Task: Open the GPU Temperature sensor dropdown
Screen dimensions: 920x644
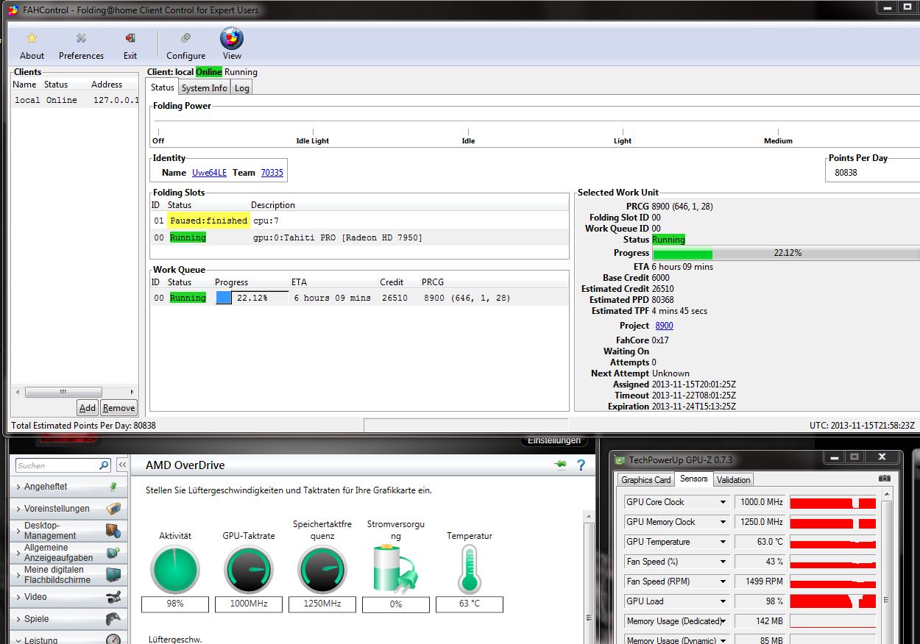Action: coord(723,542)
